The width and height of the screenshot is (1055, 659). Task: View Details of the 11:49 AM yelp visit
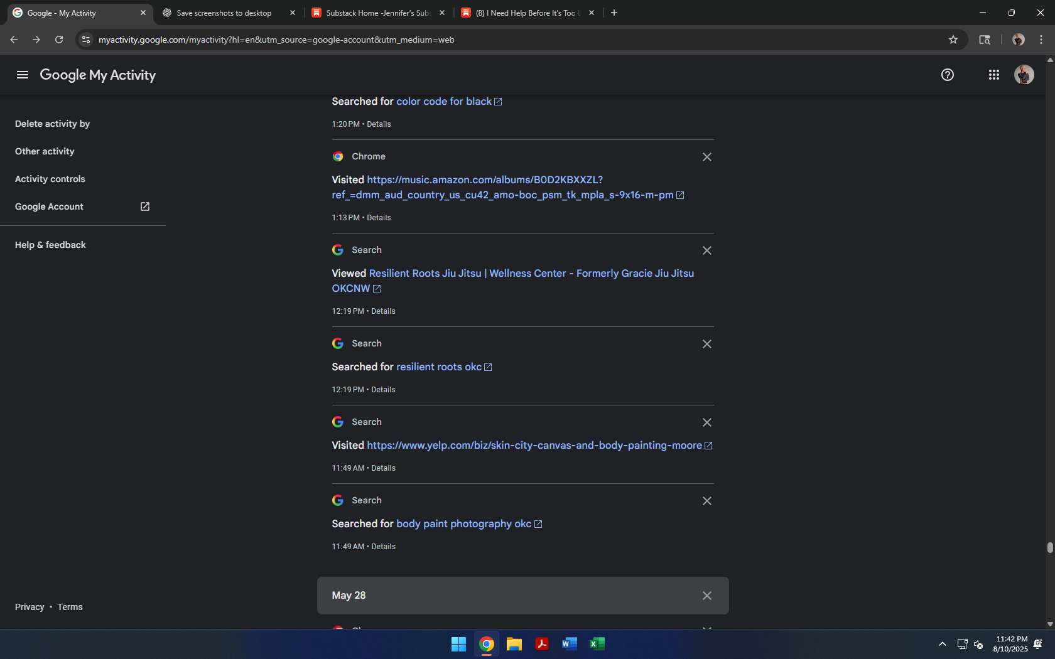pos(383,468)
